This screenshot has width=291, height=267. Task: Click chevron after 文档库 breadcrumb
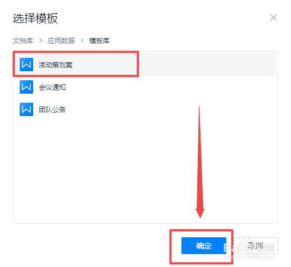point(40,40)
